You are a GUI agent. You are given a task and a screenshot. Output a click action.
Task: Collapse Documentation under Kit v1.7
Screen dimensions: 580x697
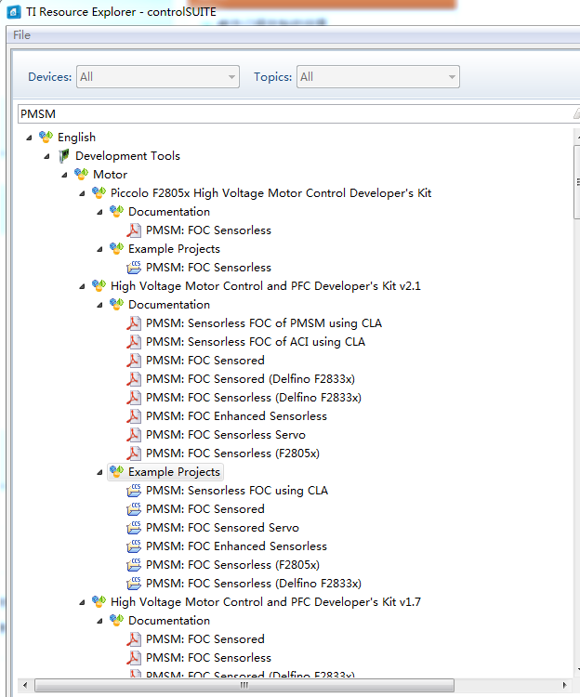[100, 621]
